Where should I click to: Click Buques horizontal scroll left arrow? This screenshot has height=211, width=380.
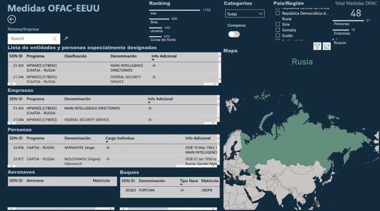tap(124, 209)
